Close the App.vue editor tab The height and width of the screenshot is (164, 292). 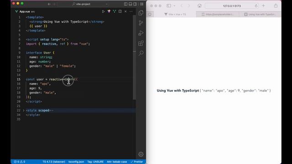tap(125, 11)
